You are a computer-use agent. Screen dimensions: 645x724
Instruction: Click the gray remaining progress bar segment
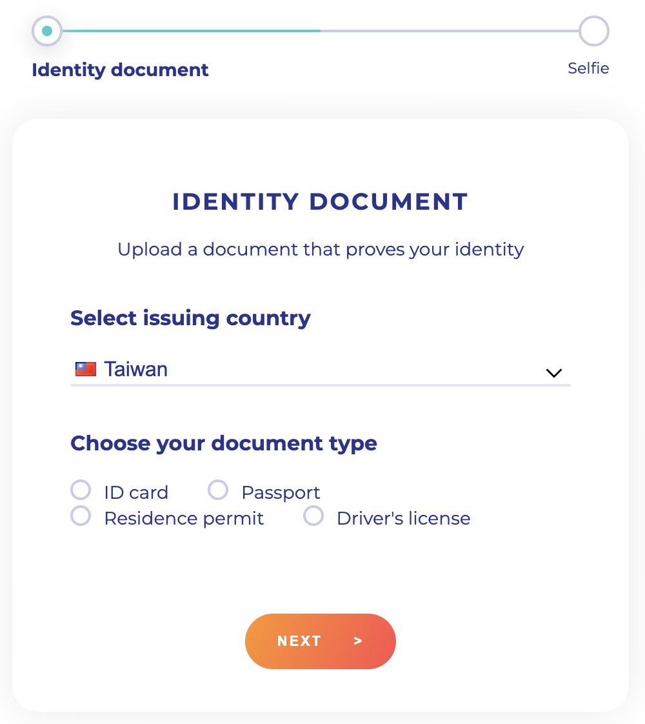tap(450, 31)
